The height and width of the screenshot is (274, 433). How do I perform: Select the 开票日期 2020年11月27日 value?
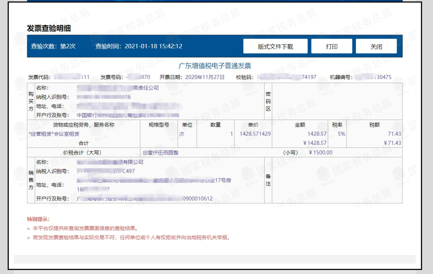pyautogui.click(x=204, y=77)
